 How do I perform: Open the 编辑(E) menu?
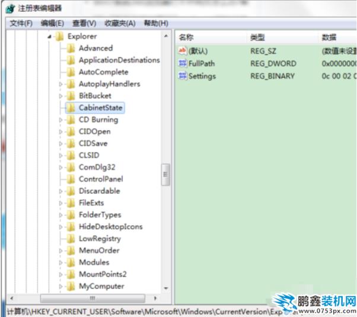pos(52,23)
